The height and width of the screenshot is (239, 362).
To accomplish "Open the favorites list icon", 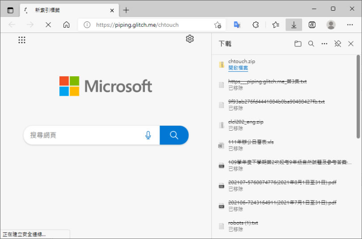I will [275, 25].
